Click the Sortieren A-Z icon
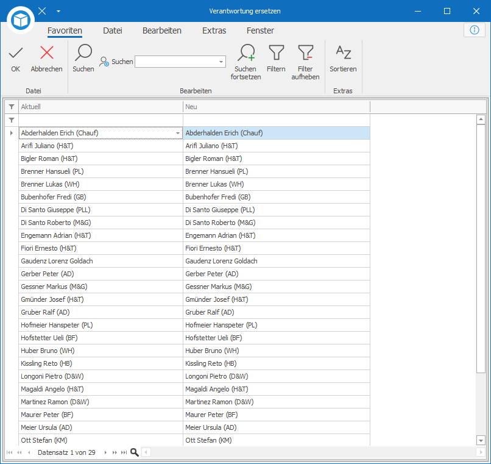 pyautogui.click(x=343, y=52)
